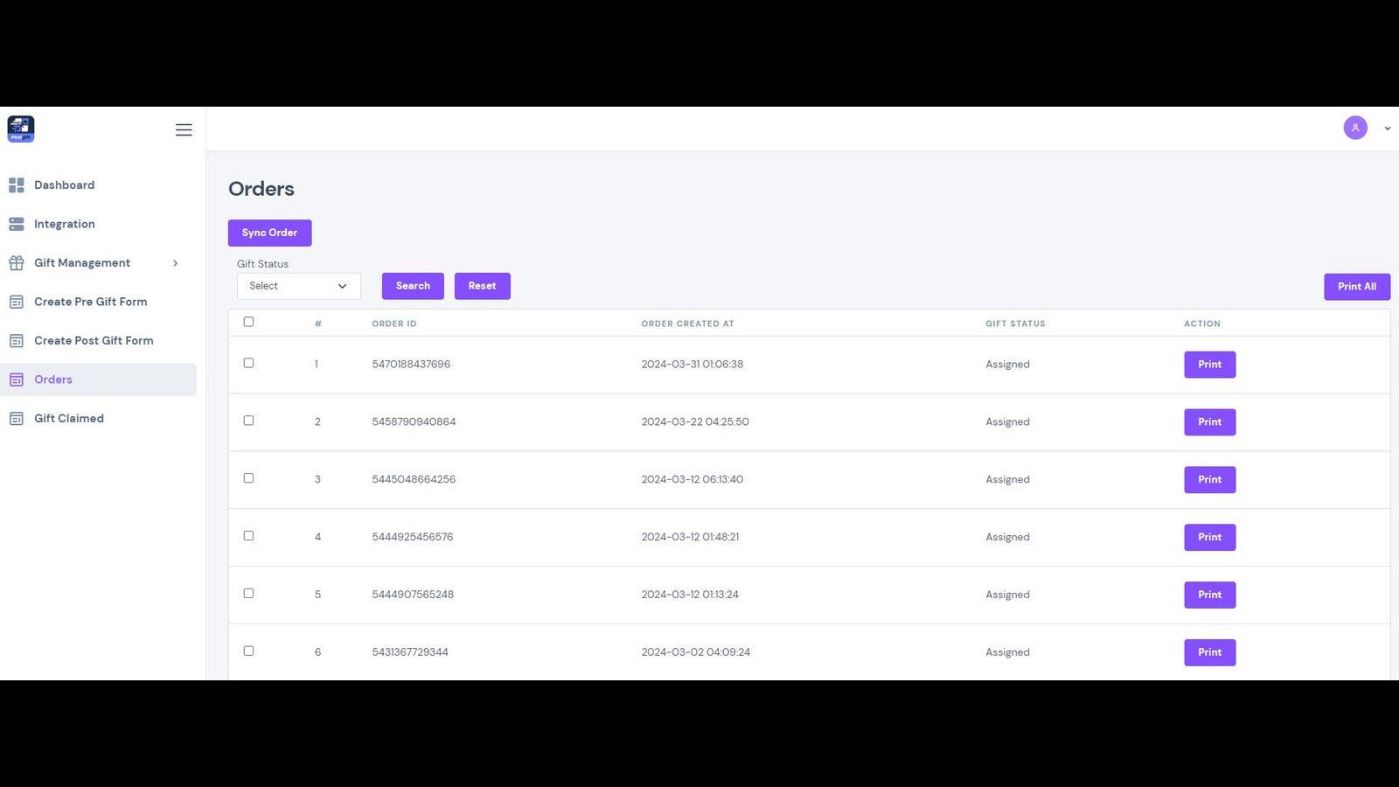The image size is (1399, 787).
Task: Open the Gift Status Select dropdown
Action: pyautogui.click(x=297, y=285)
